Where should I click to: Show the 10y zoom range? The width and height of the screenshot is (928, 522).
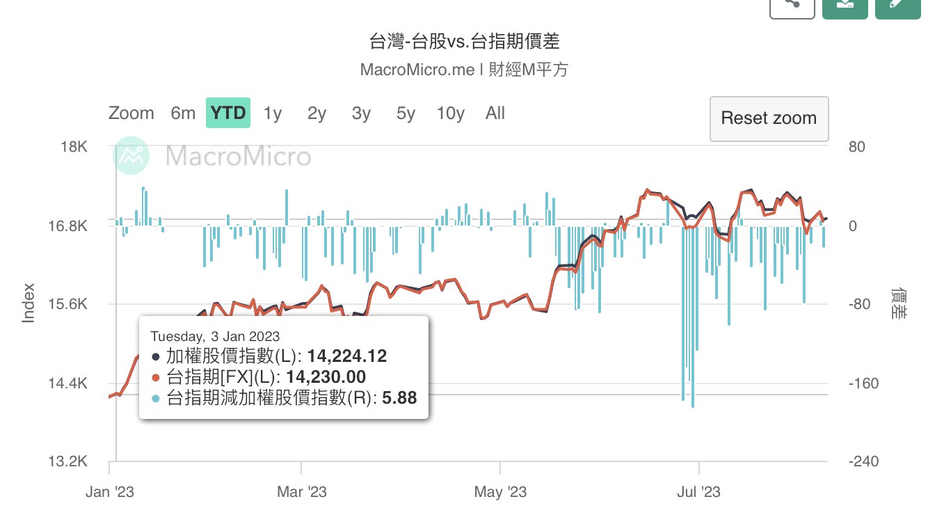tap(451, 113)
